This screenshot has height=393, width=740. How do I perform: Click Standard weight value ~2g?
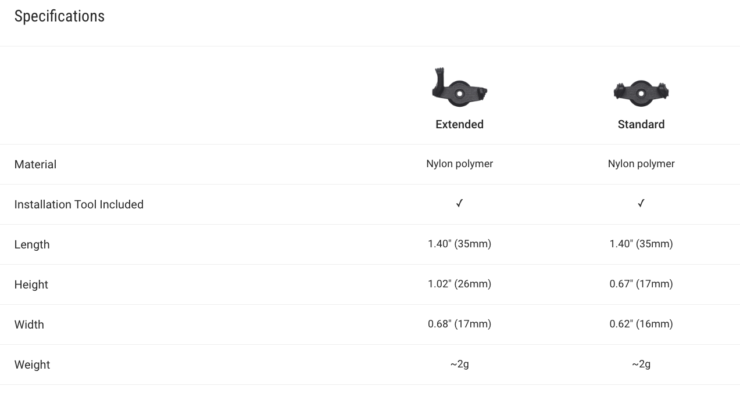641,364
